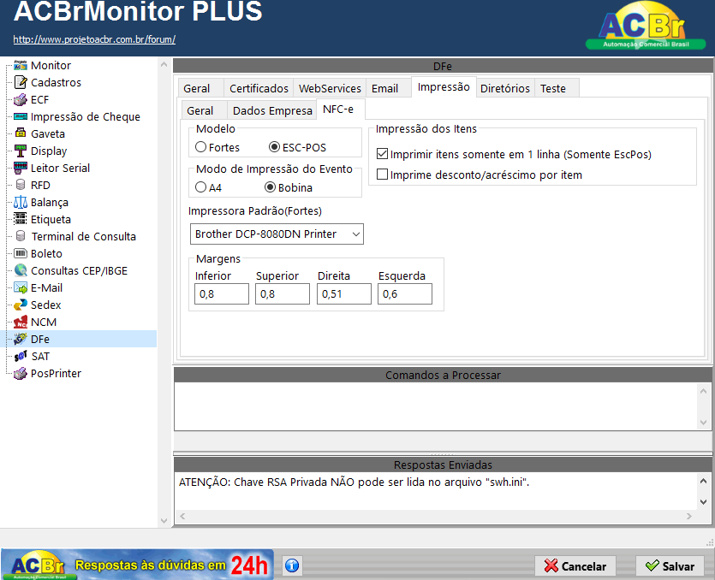Select the Sedex icon

[x=21, y=305]
